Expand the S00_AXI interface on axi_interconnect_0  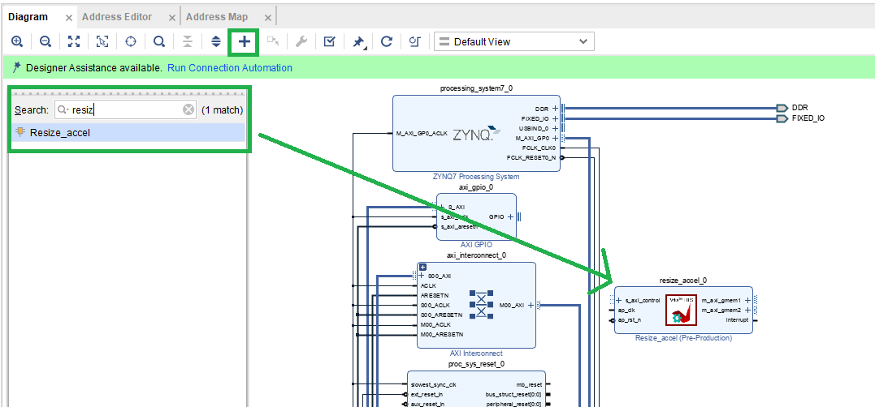(x=422, y=276)
